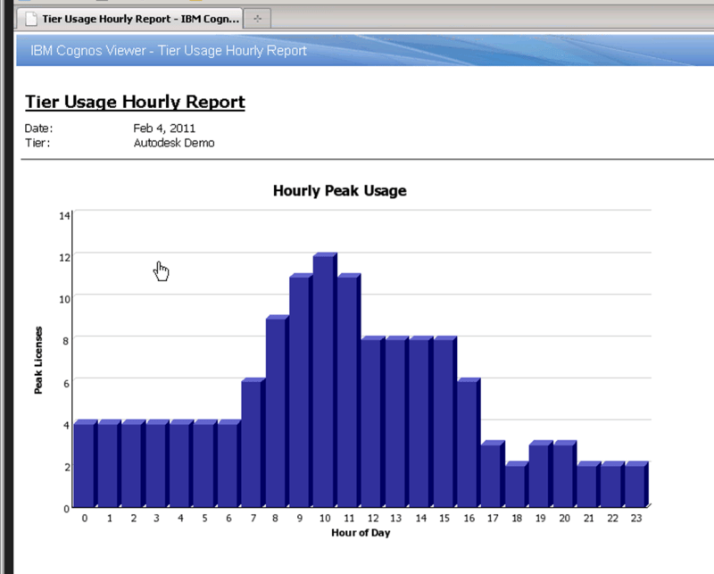Click the page icon on the browser tab
714x574 pixels.
[x=31, y=18]
